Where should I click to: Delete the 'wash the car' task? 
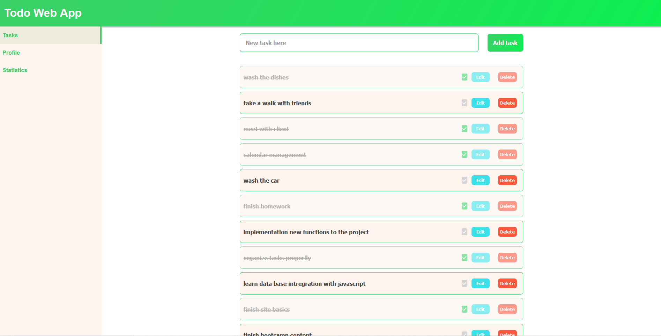507,180
